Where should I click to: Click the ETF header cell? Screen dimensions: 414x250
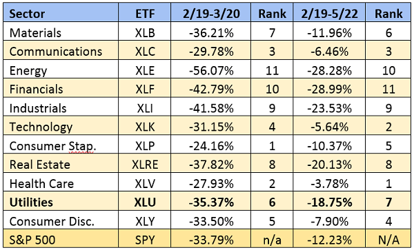[144, 12]
